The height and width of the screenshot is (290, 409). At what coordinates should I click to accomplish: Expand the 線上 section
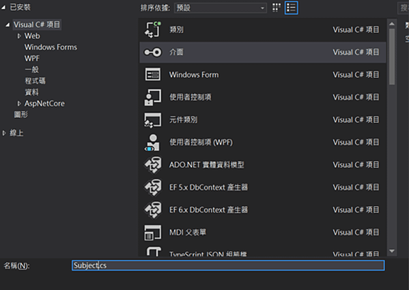pos(4,133)
